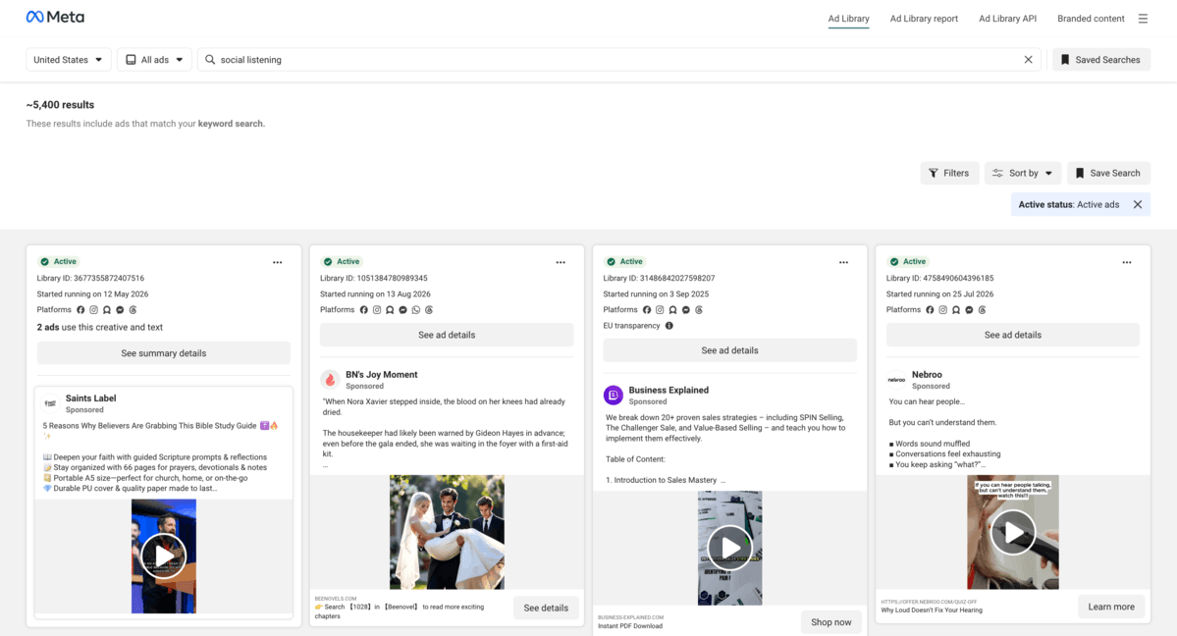Click the BN's Joy Moment advertiser name
The height and width of the screenshot is (636, 1177).
coord(381,374)
